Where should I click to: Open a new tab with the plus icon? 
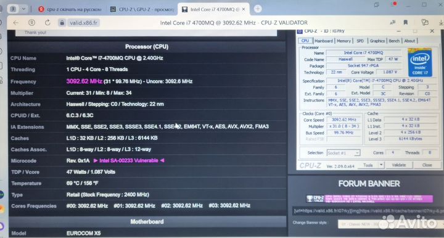258,9
